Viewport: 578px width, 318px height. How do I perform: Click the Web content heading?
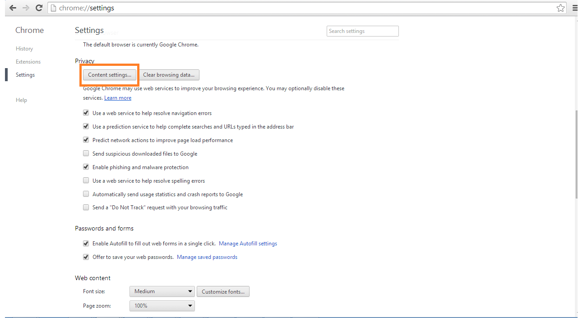click(x=92, y=278)
